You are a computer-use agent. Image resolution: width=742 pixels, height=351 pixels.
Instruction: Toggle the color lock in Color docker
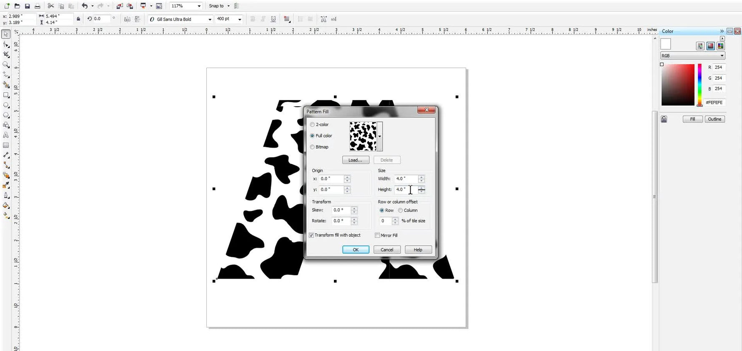click(664, 119)
